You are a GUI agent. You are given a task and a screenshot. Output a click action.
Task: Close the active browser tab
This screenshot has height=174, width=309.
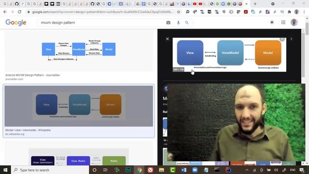click(x=246, y=4)
